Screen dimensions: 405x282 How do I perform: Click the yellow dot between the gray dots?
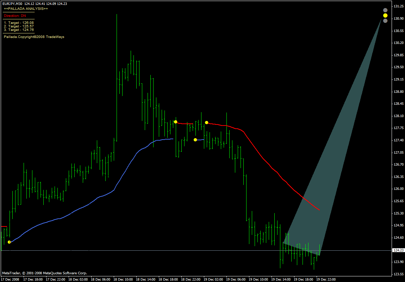(x=385, y=15)
